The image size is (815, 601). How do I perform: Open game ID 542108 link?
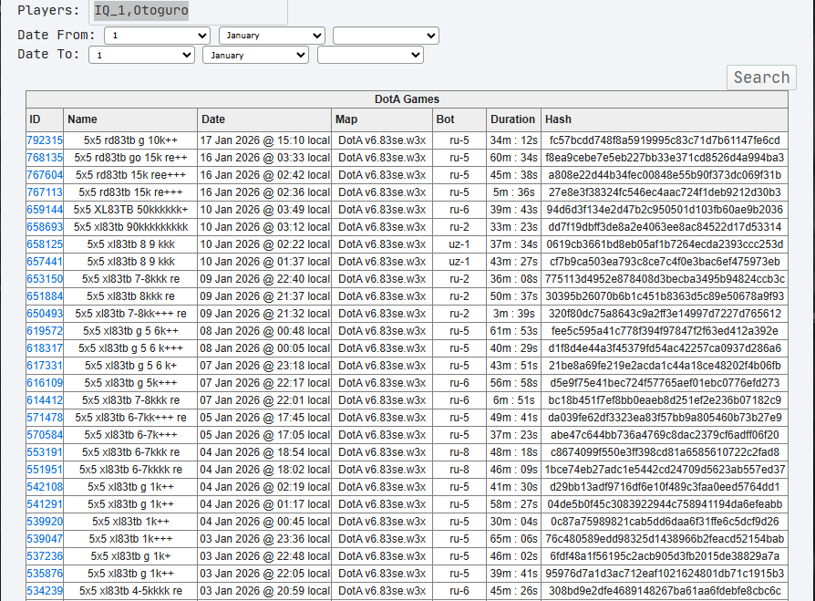tap(45, 487)
